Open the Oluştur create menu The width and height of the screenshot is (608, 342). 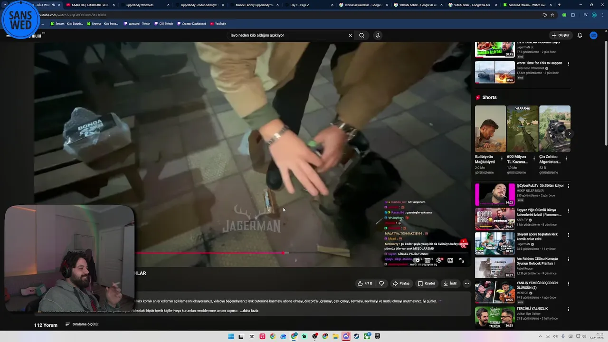pyautogui.click(x=560, y=35)
